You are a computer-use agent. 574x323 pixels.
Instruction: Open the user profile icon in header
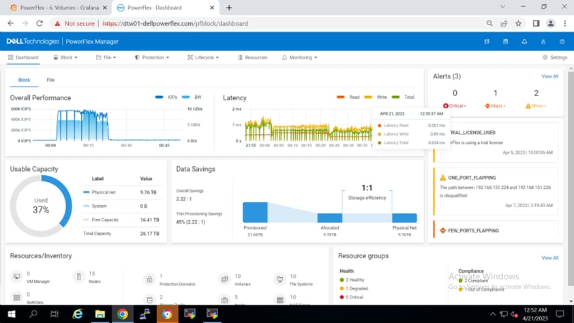point(543,42)
